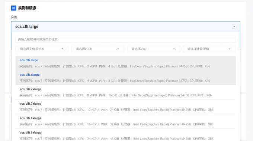Open the 请选择实例规格族 dropdown
Image resolution: width=253 pixels, height=141 pixels.
tap(42, 49)
